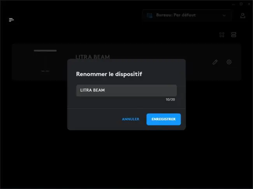253x189 pixels.
Task: Open the user account profile icon
Action: (242, 16)
